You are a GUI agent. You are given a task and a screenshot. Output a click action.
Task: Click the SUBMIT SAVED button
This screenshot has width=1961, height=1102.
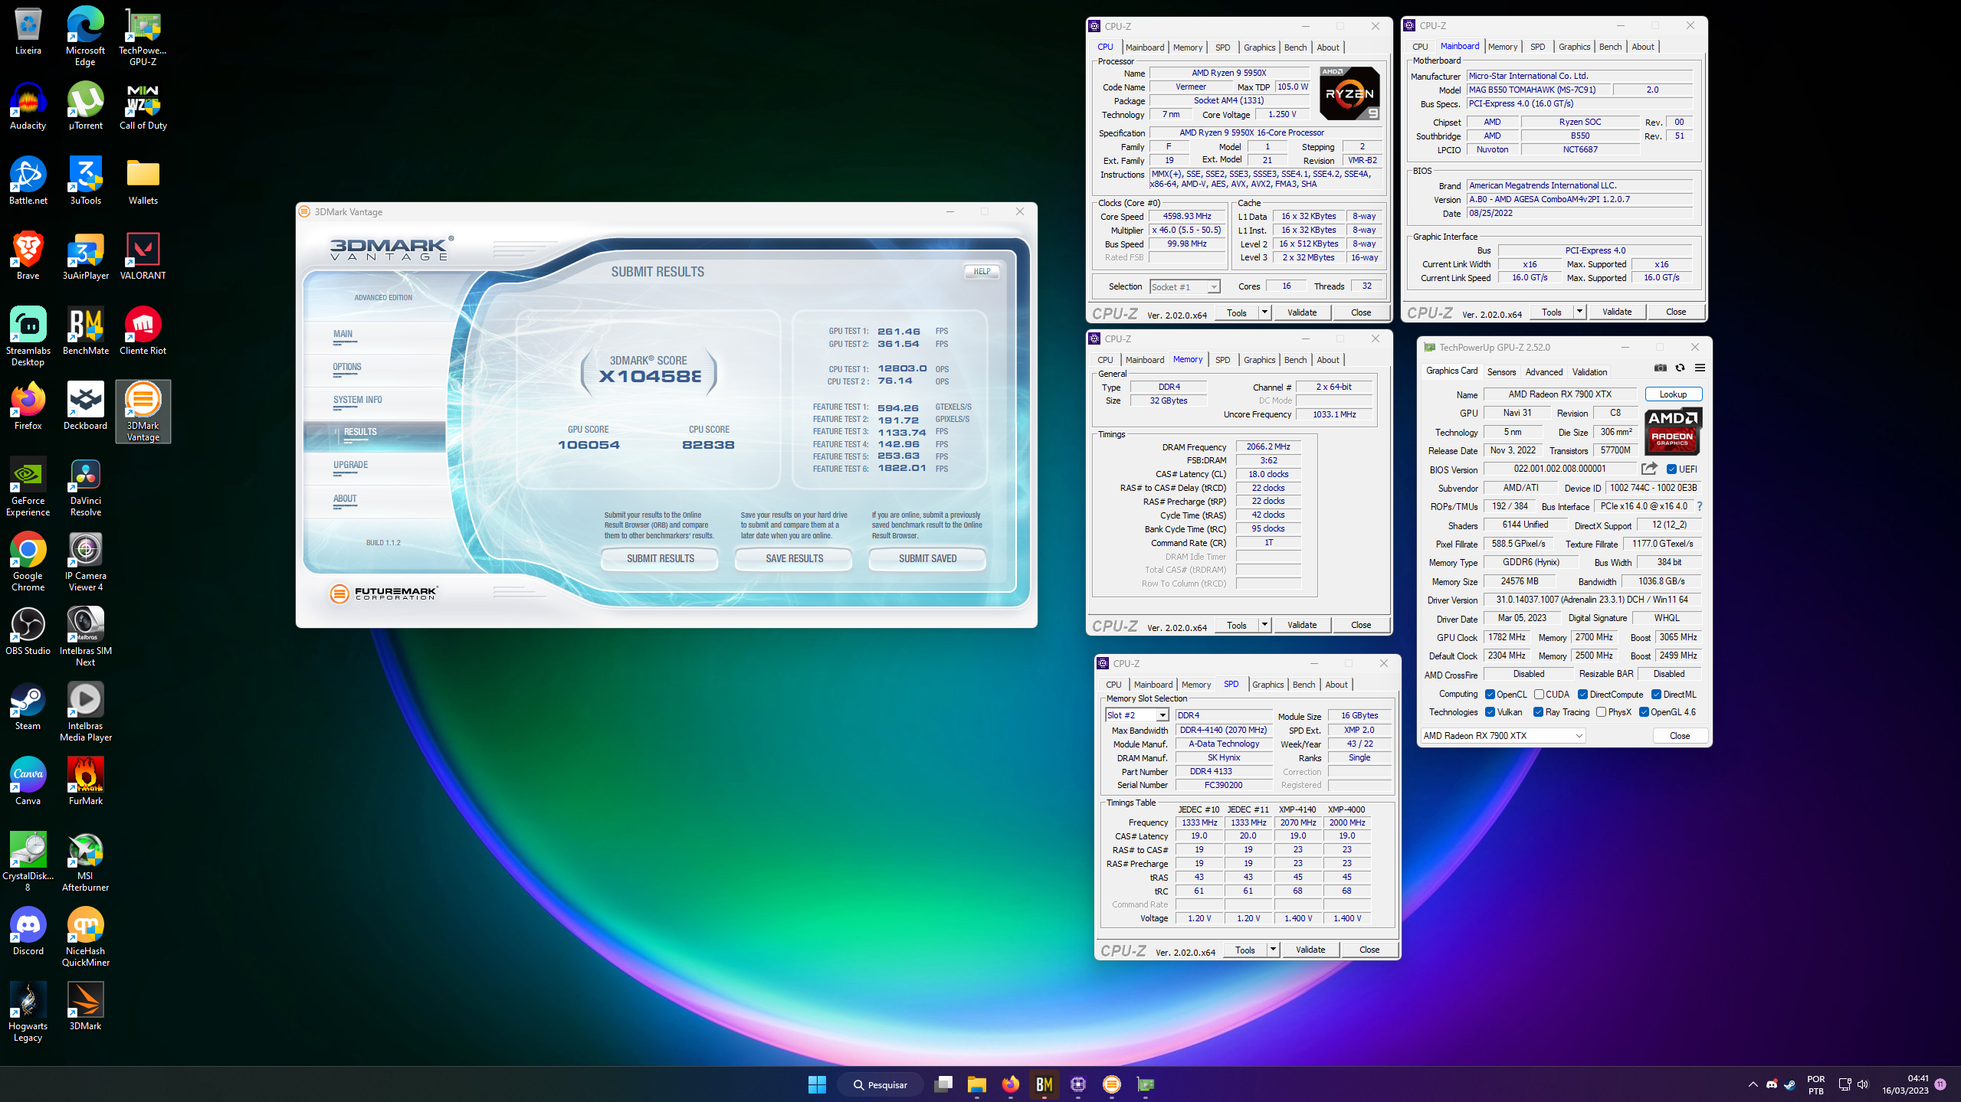pos(927,559)
